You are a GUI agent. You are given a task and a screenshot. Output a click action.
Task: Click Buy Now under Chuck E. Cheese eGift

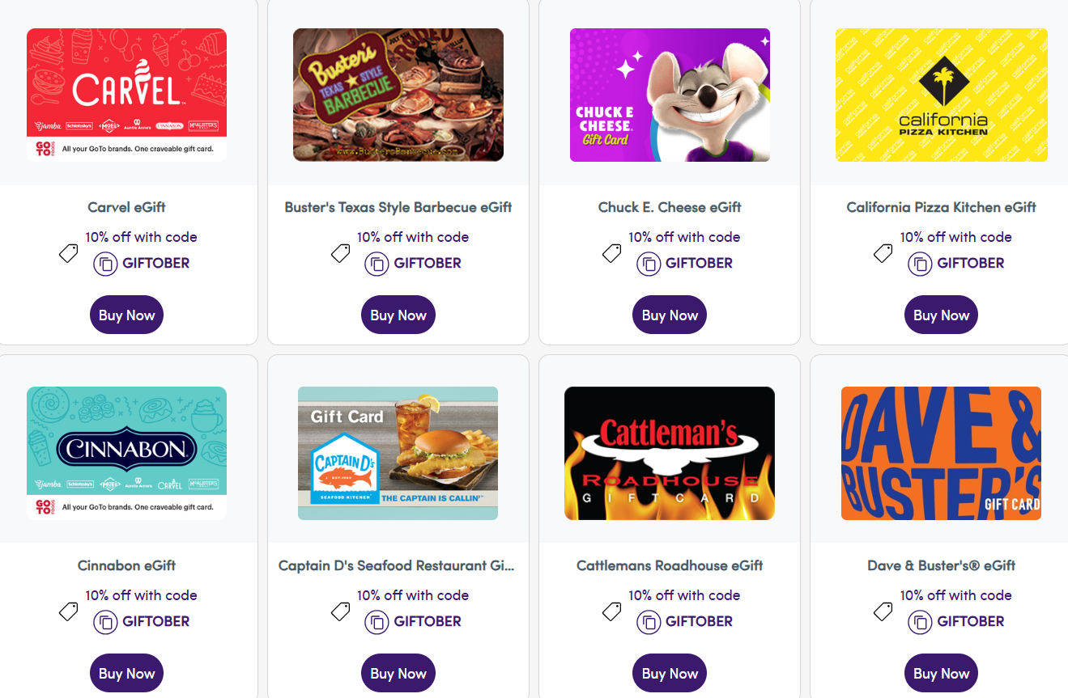tap(669, 315)
